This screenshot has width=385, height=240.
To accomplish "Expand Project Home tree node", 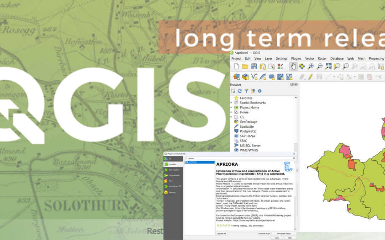I will tap(231, 107).
